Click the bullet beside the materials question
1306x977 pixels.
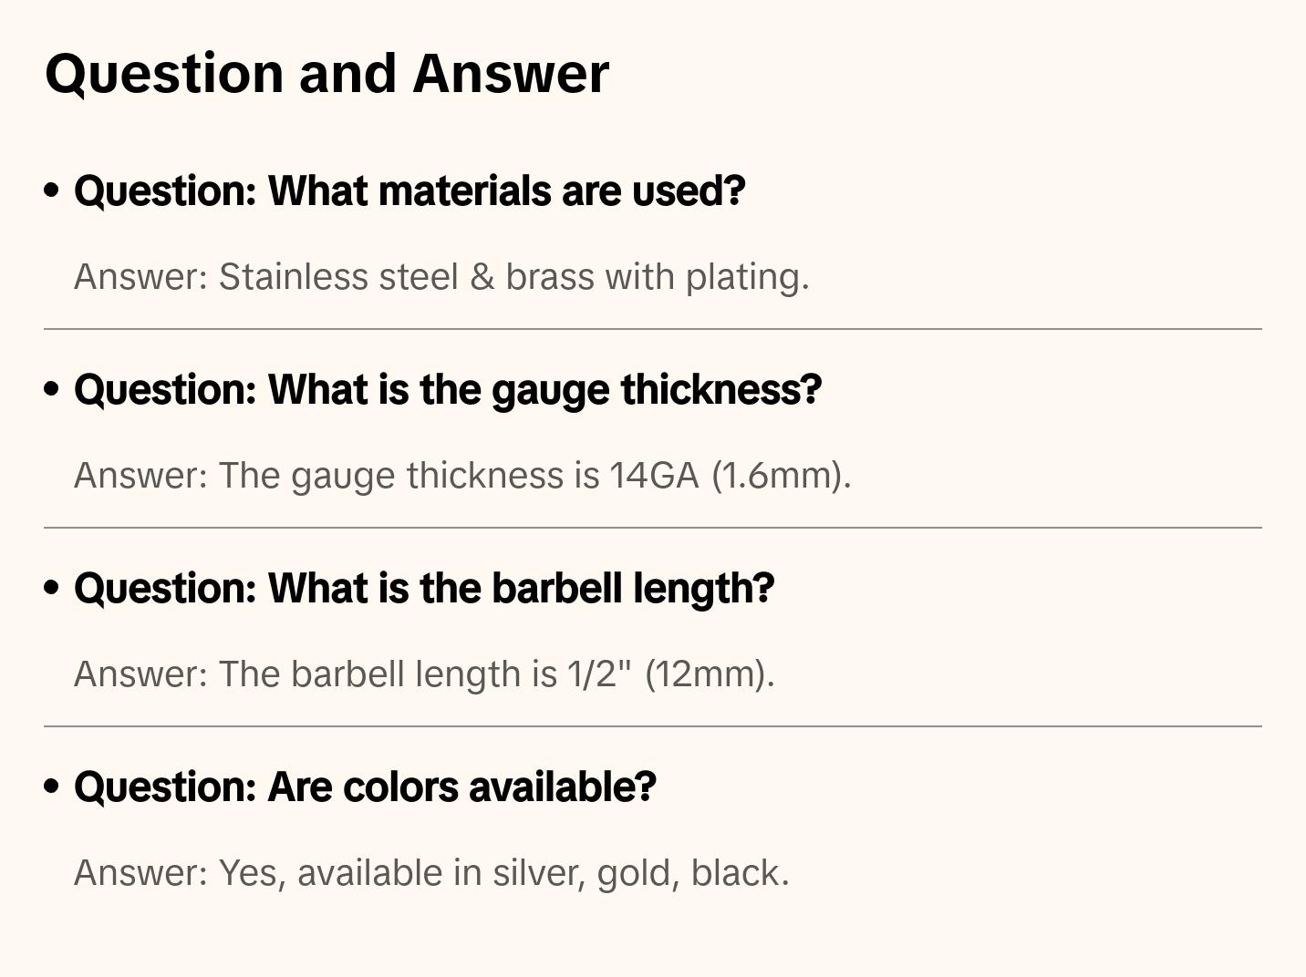52,190
